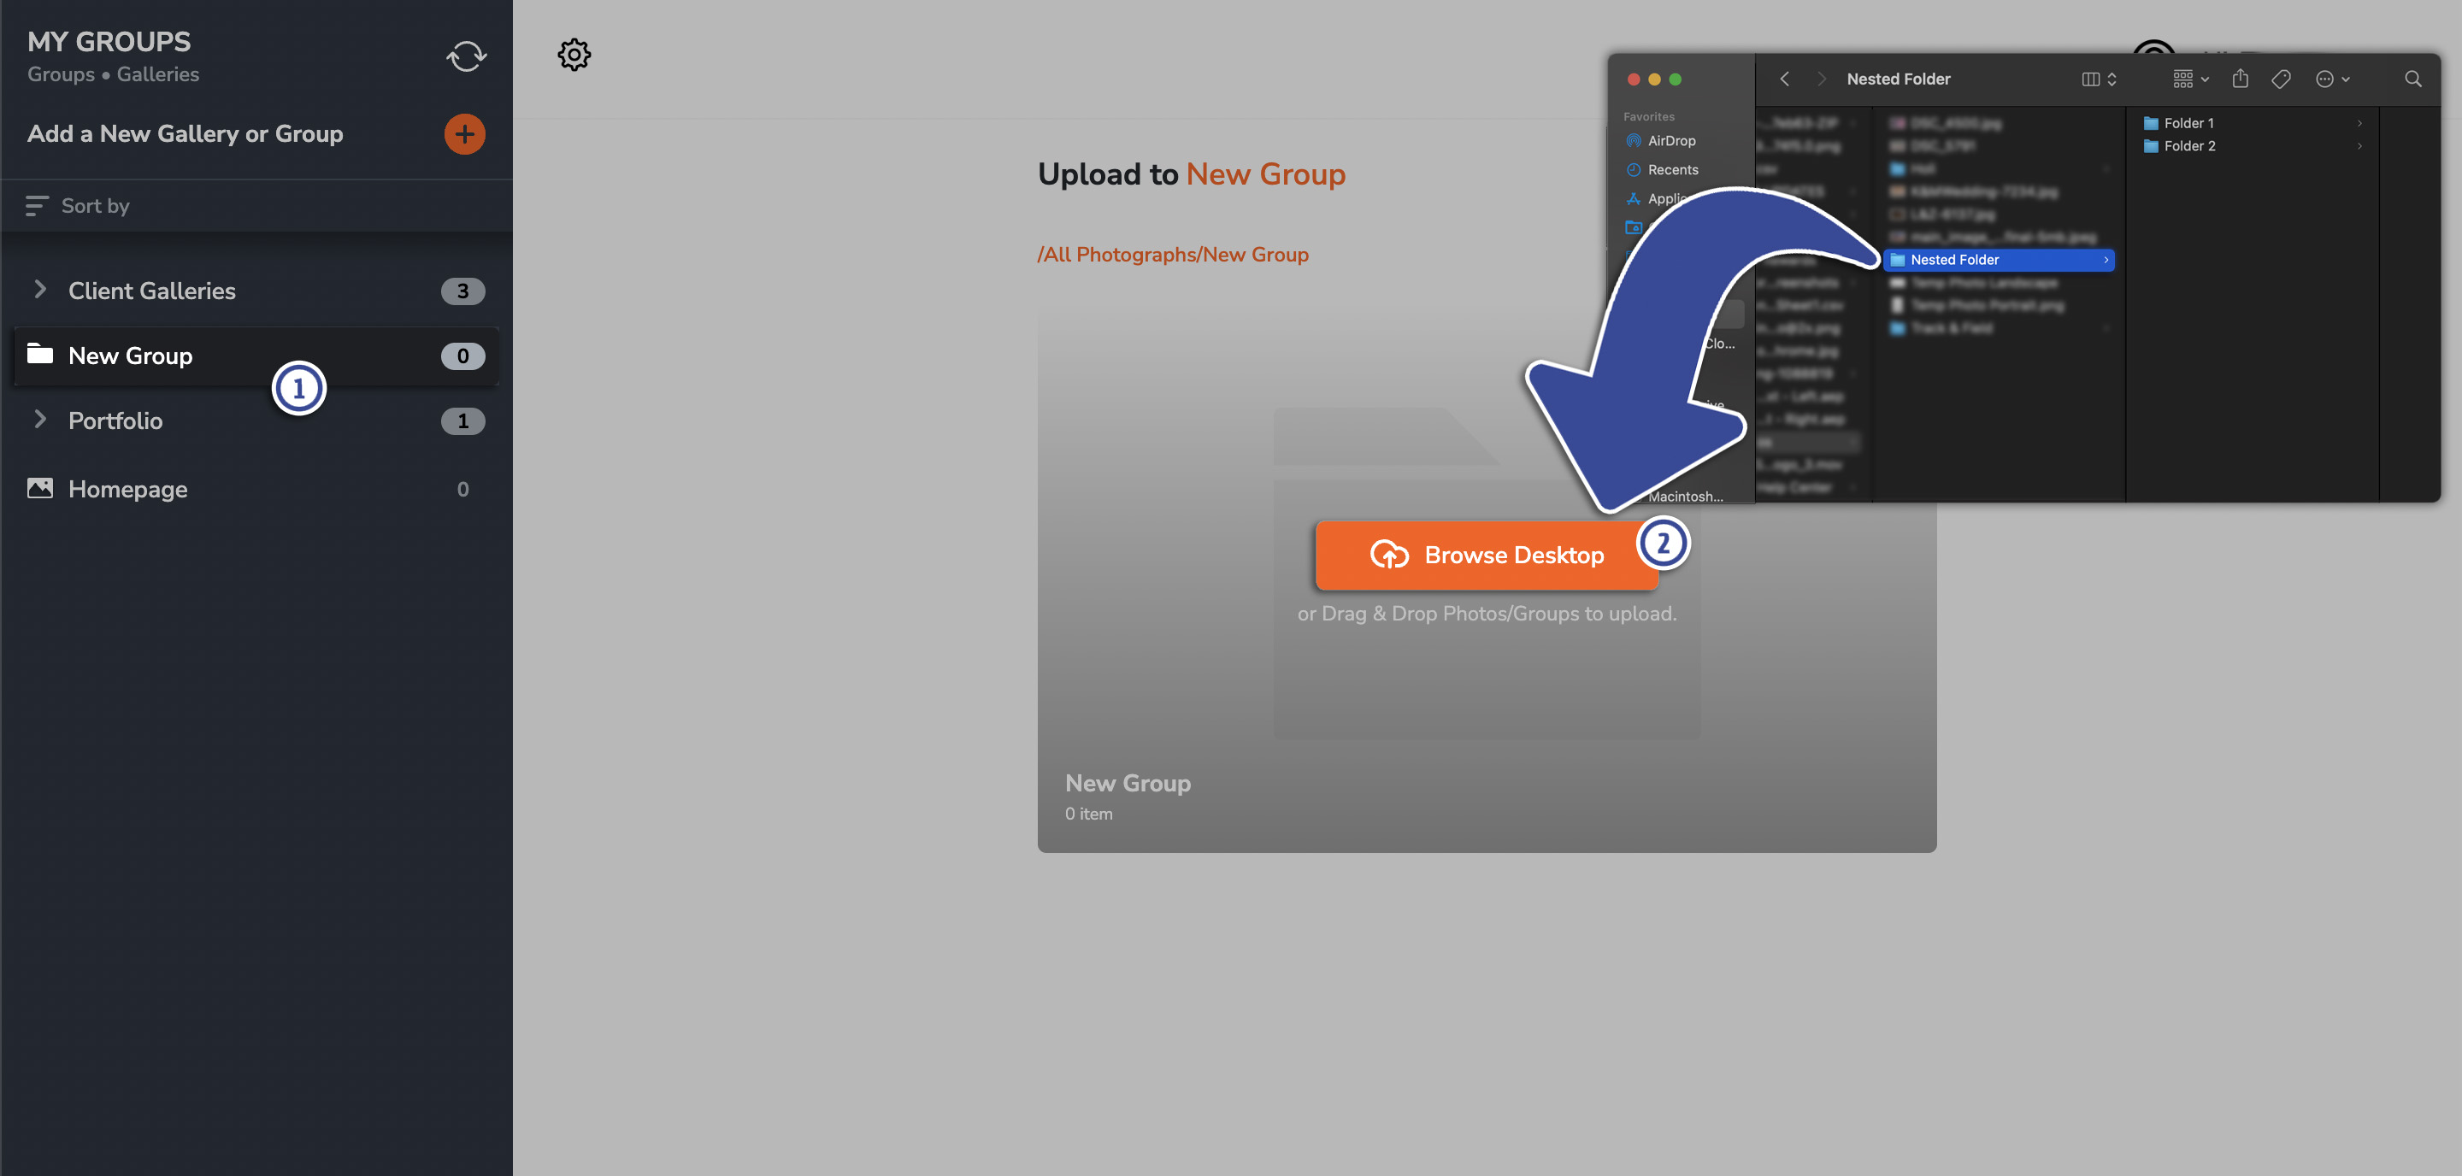Open the settings gear above the upload area
2462x1176 pixels.
tap(574, 55)
